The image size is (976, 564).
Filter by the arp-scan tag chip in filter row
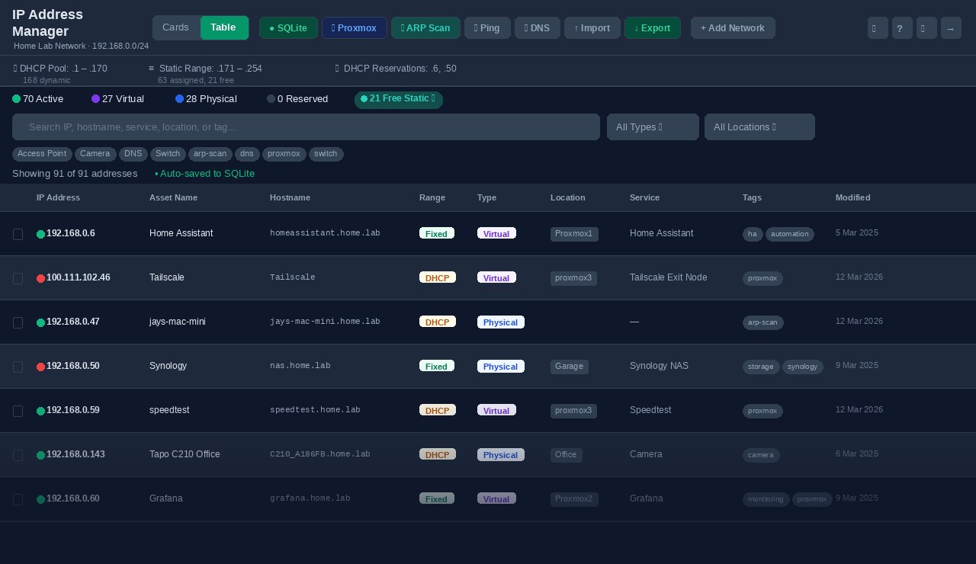pos(210,154)
